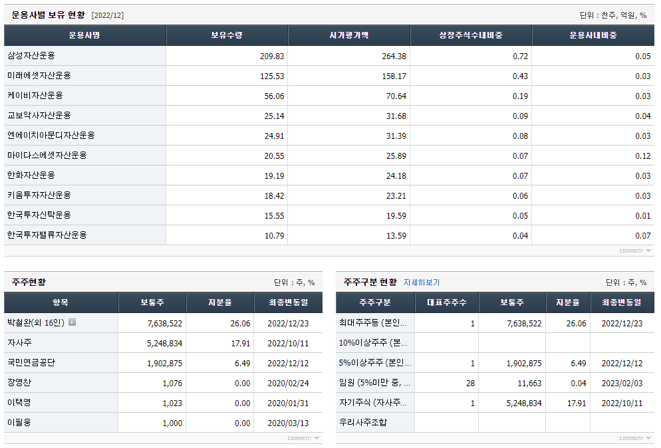Screen dimensions: 661x448
Task: Select 이필웅 shareholder row
Action: click(x=19, y=422)
